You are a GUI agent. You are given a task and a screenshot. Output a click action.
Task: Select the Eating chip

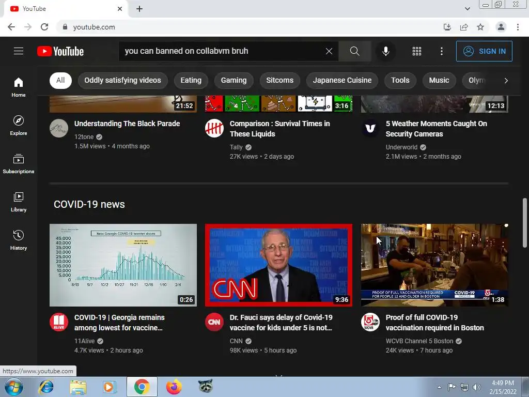[x=191, y=80]
